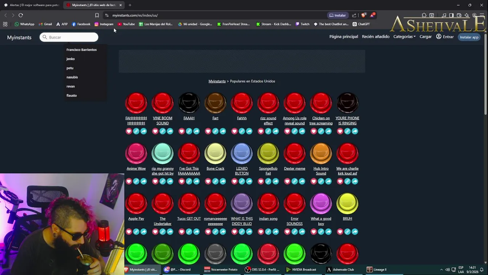The width and height of the screenshot is (488, 275).
Task: Open the ChatGPT bookmark
Action: point(361,24)
